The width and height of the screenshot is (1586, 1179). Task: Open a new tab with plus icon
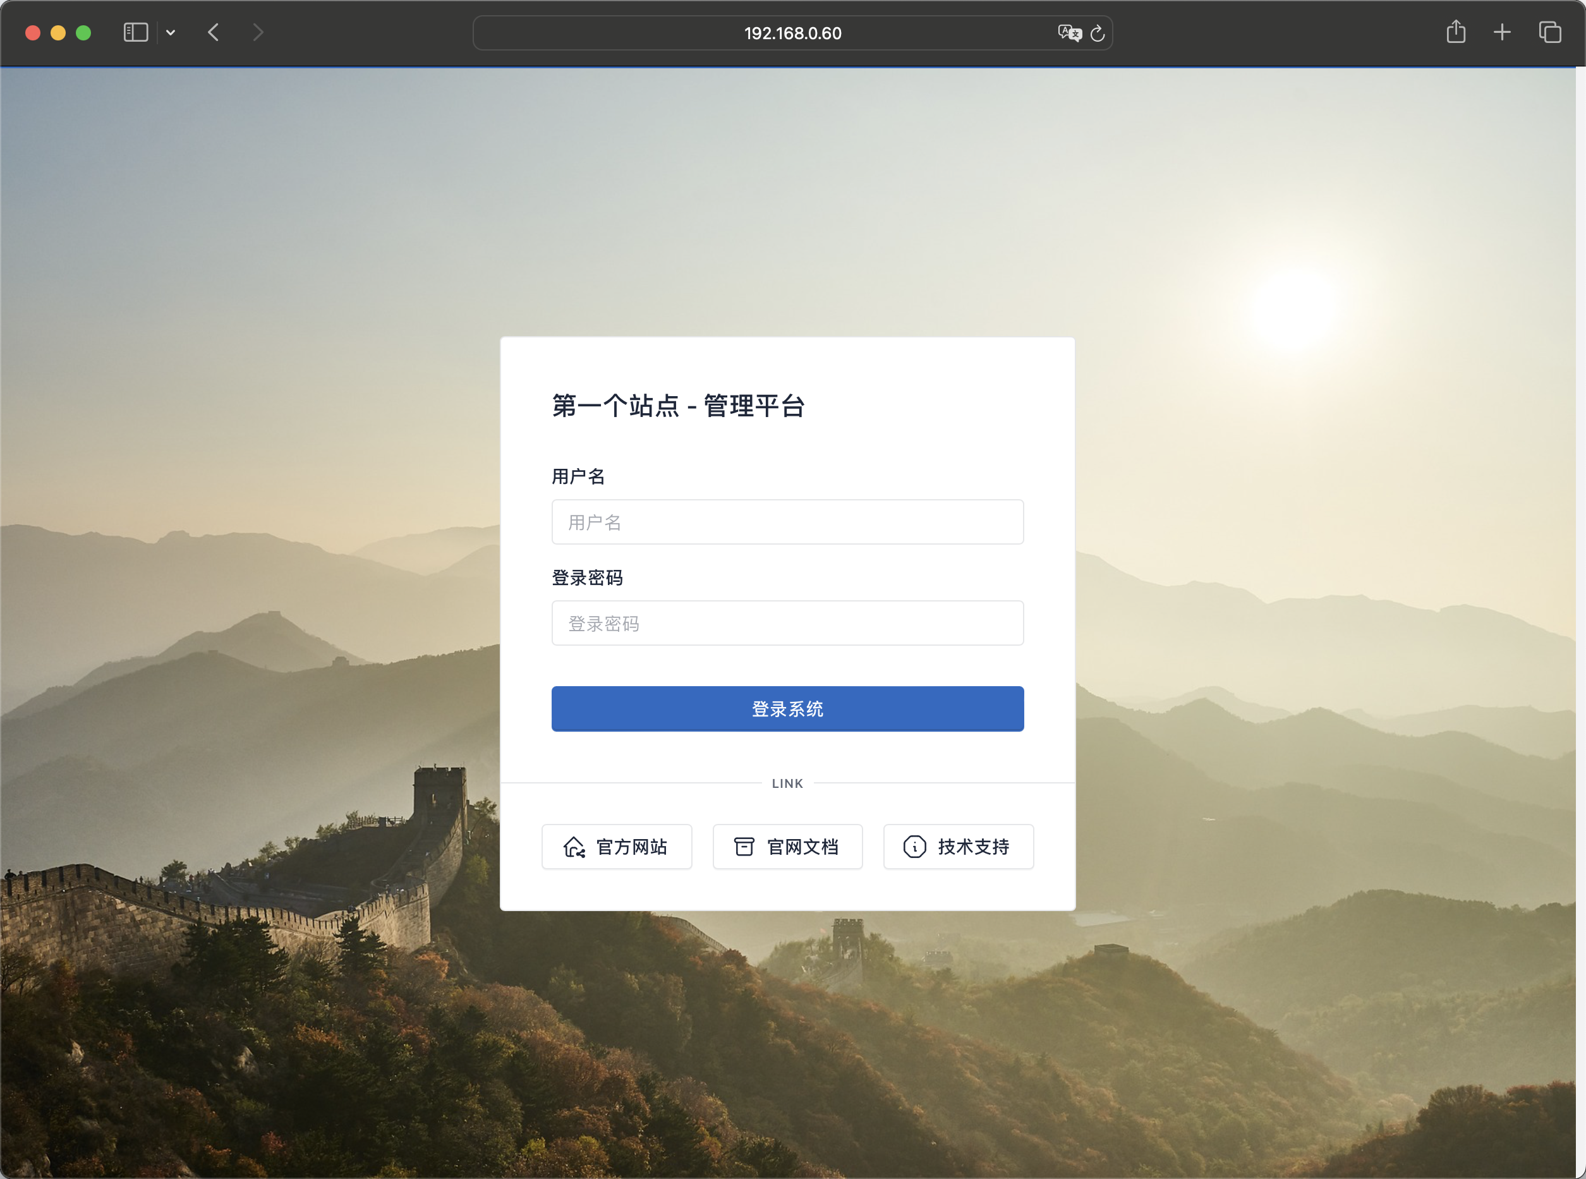click(1502, 32)
